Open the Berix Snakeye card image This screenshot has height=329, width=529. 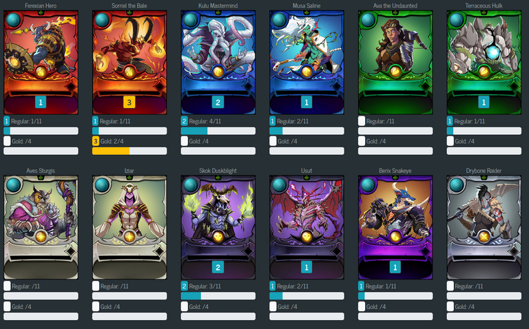pyautogui.click(x=395, y=228)
